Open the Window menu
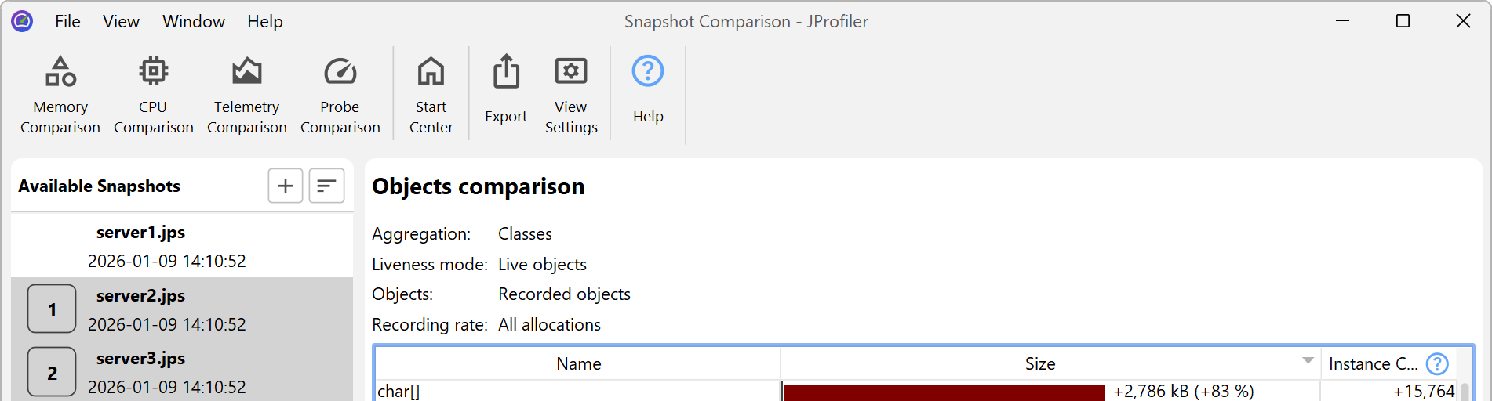1492x401 pixels. (x=194, y=22)
